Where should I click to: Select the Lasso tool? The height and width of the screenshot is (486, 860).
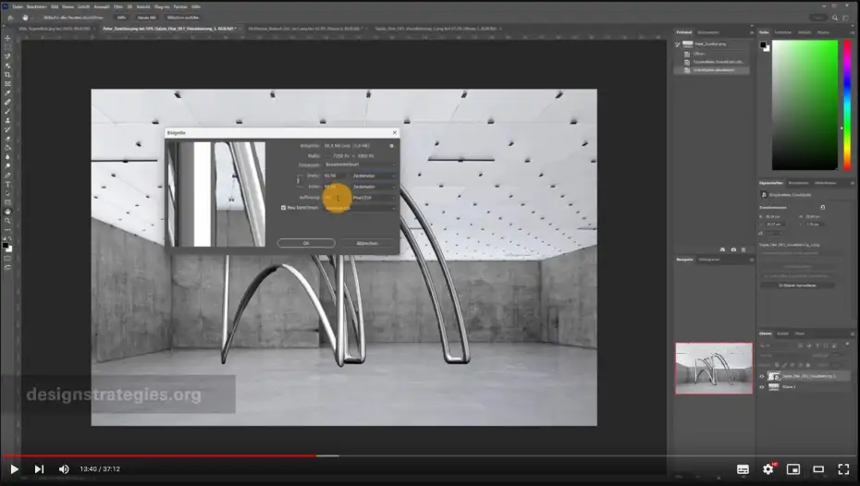[7, 55]
